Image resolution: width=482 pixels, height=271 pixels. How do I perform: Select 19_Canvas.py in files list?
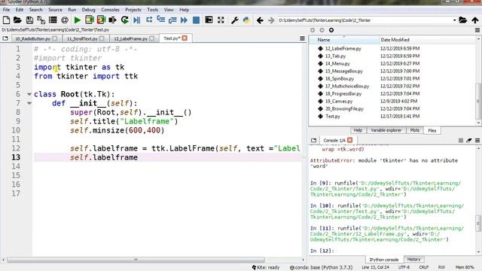[x=339, y=101]
